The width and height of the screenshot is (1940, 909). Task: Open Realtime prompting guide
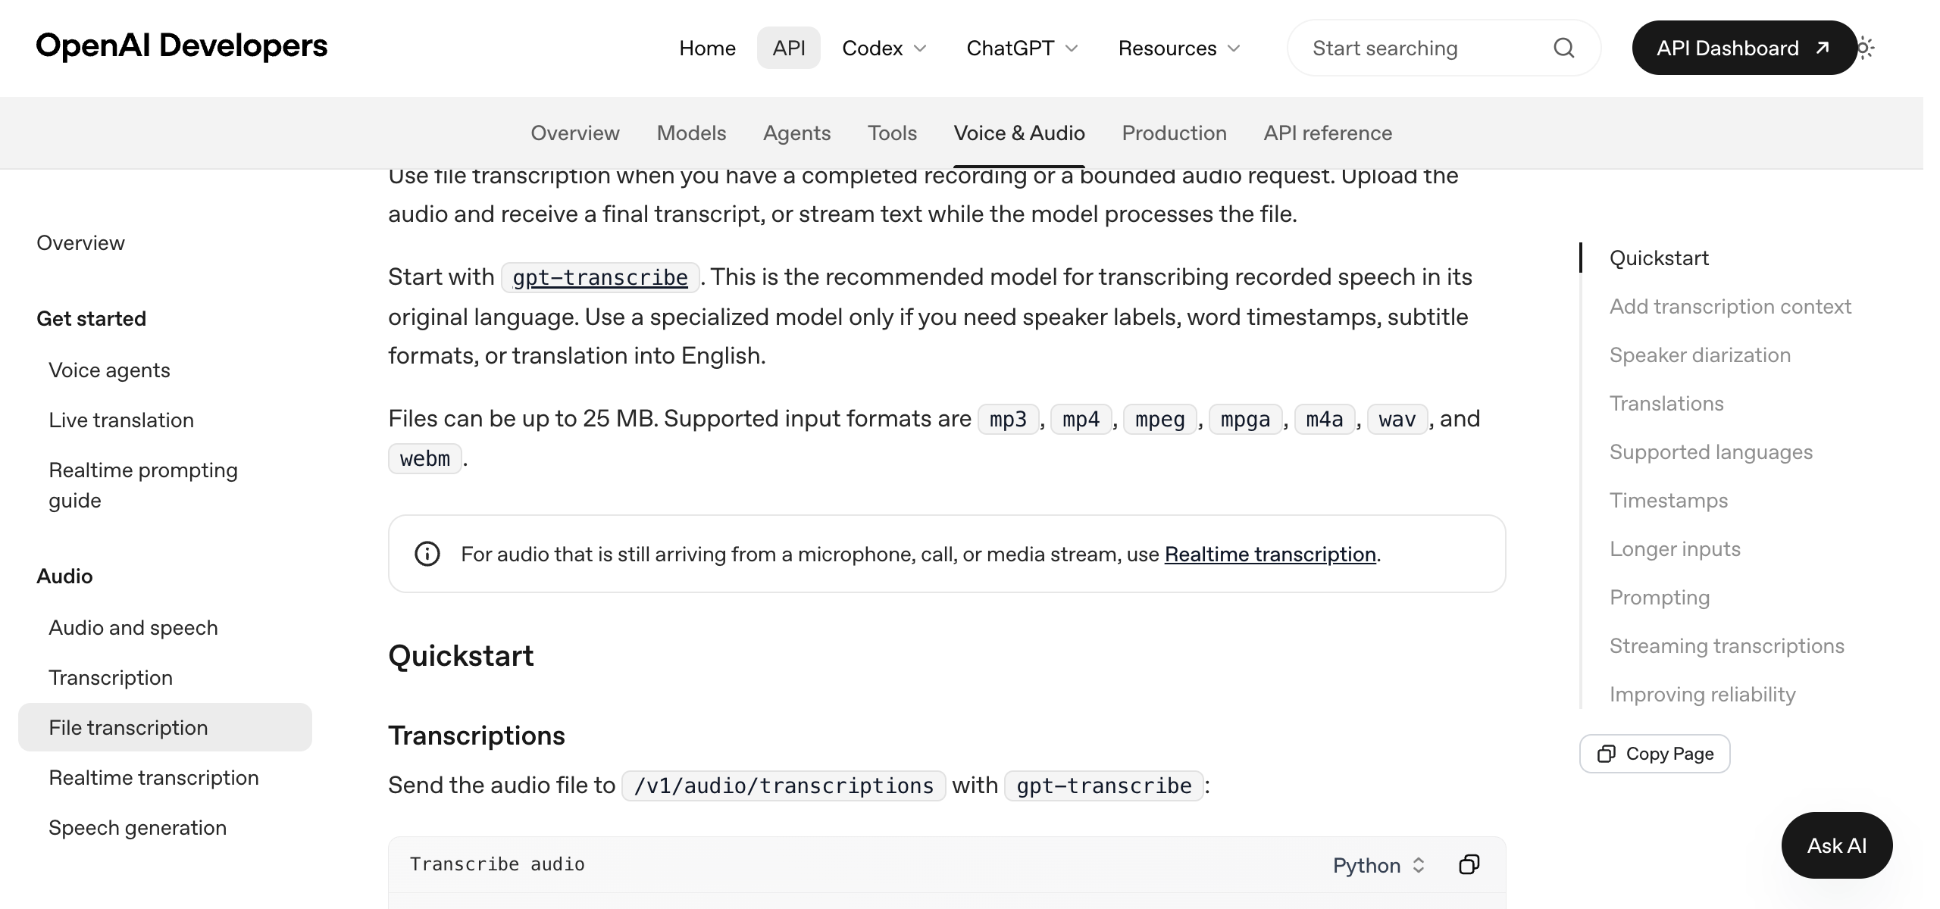click(x=143, y=485)
